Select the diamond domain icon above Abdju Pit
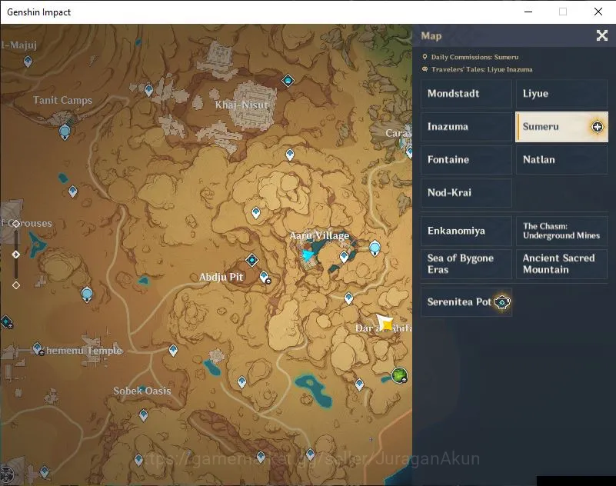This screenshot has height=486, width=616. 251,260
